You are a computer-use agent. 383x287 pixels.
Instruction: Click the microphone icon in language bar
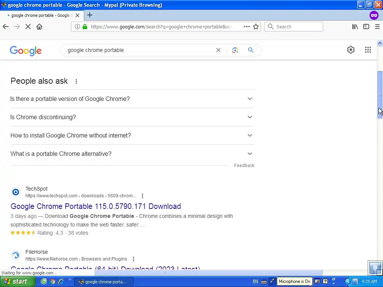[272, 281]
